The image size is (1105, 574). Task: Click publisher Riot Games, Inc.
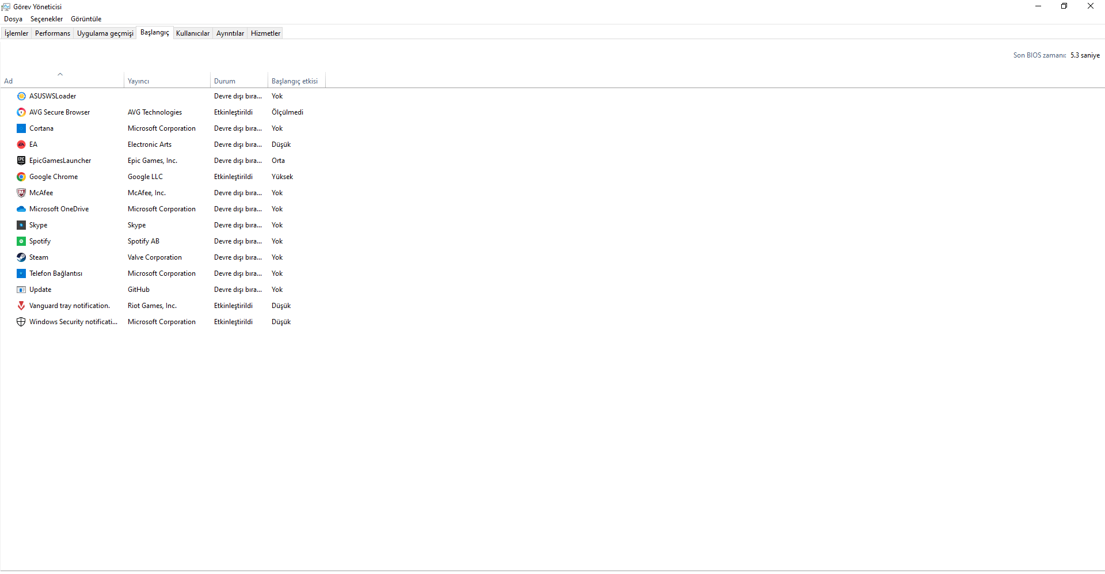[153, 306]
